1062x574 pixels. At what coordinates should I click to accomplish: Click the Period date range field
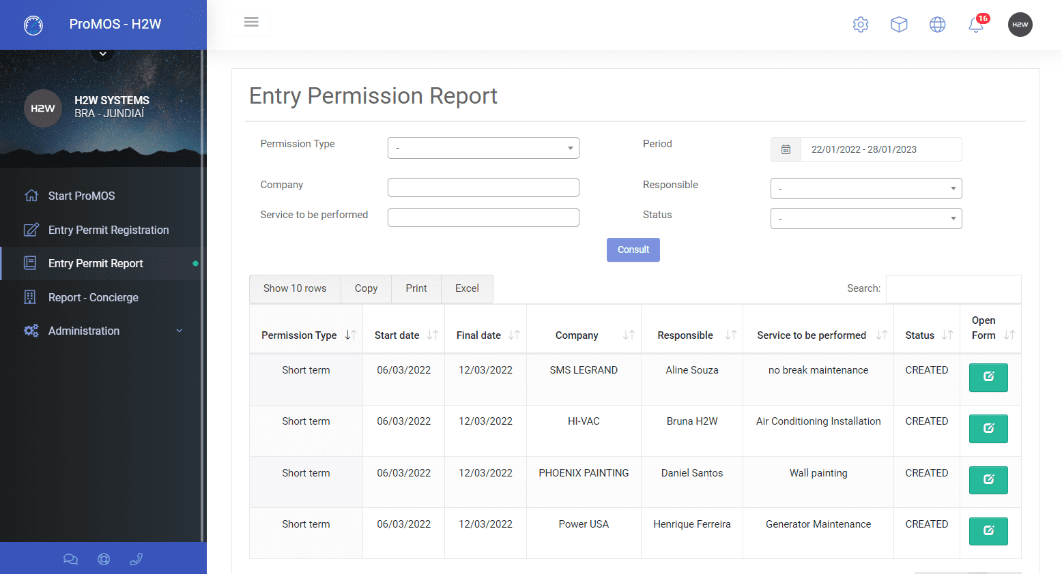click(x=881, y=149)
